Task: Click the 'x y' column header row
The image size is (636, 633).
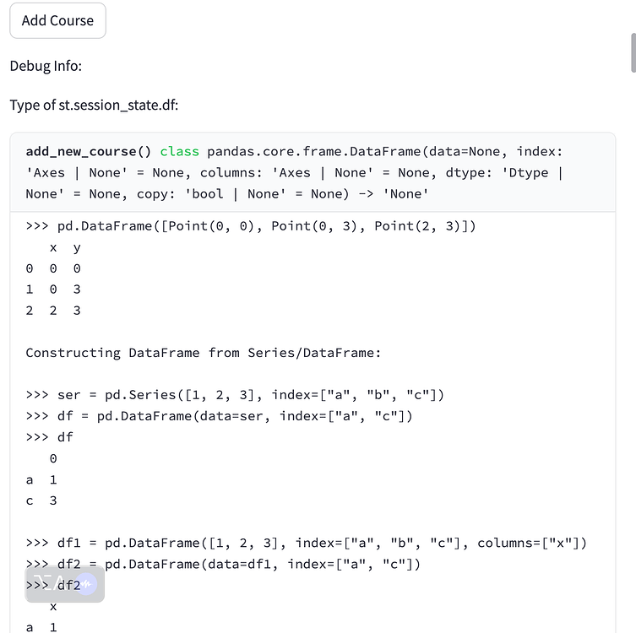Action: tap(65, 247)
